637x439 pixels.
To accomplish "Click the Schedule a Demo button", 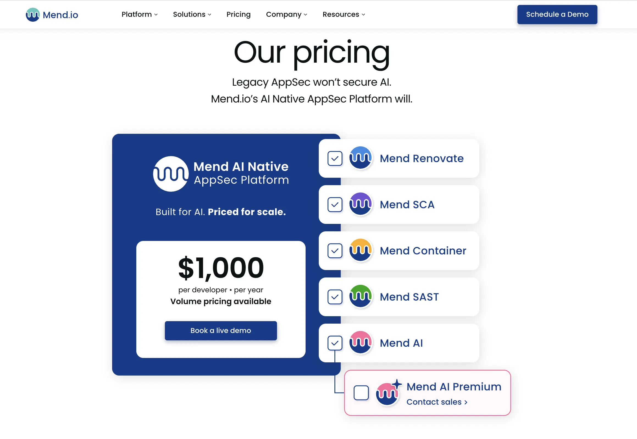I will point(557,14).
